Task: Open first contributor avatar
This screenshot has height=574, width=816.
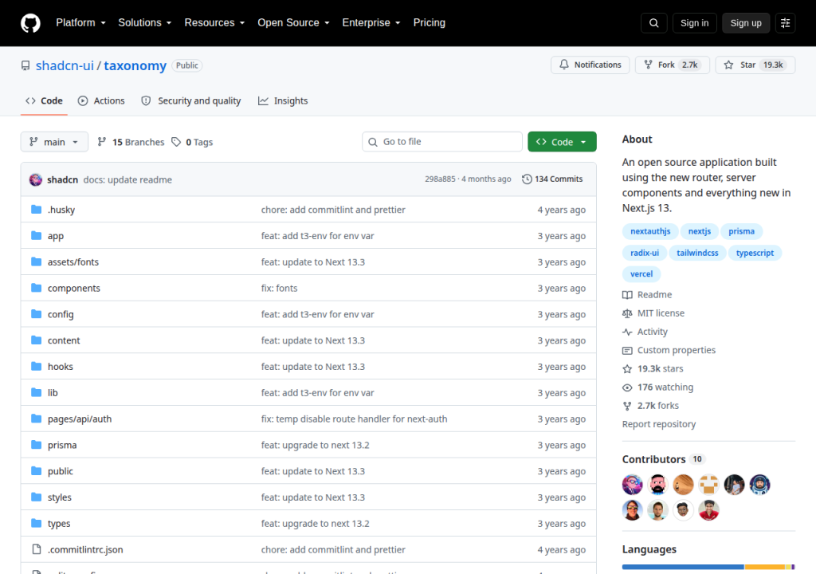Action: (632, 485)
